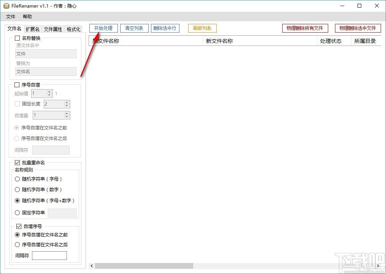Click the 原文件名中 input field
The height and width of the screenshot is (274, 386).
tap(46, 54)
